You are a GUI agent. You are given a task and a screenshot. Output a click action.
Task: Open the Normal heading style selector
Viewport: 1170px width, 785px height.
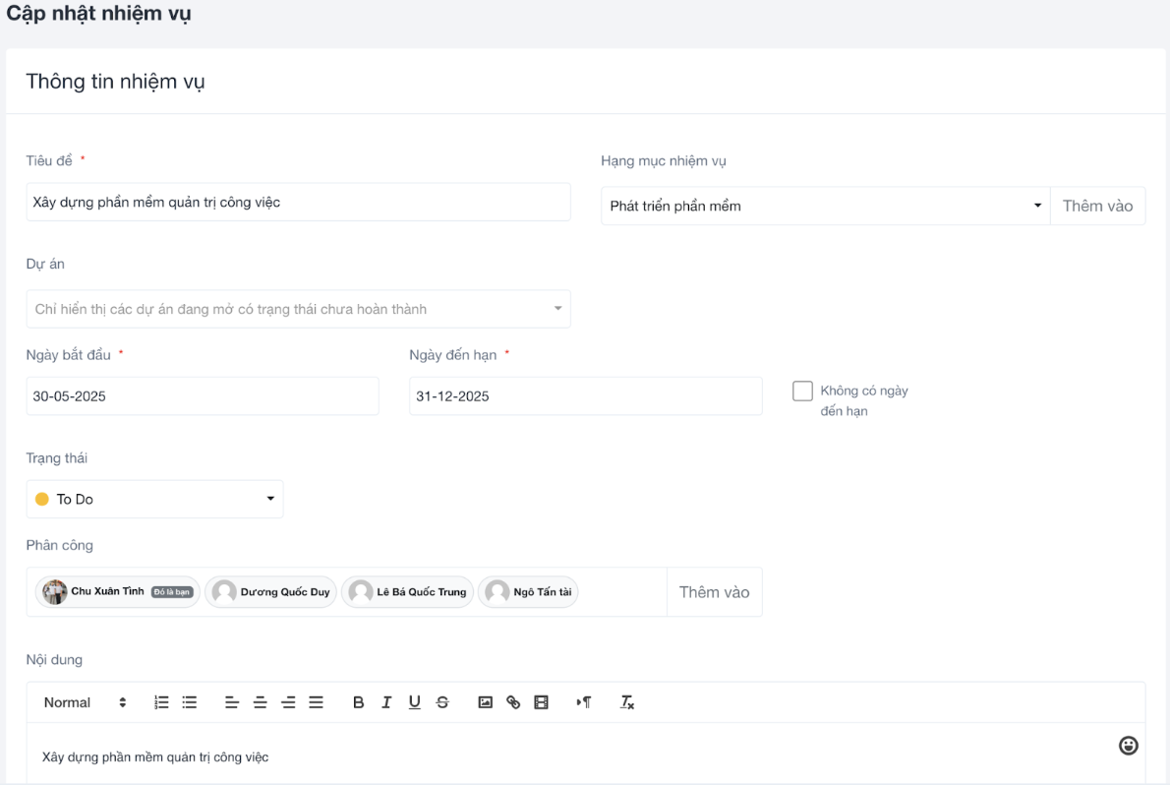[x=85, y=702]
